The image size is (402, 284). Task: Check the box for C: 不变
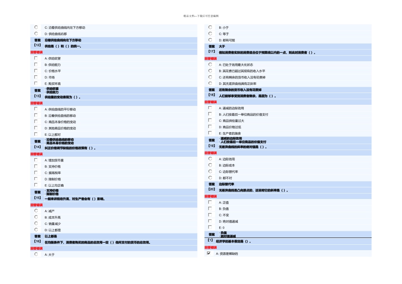point(210,215)
